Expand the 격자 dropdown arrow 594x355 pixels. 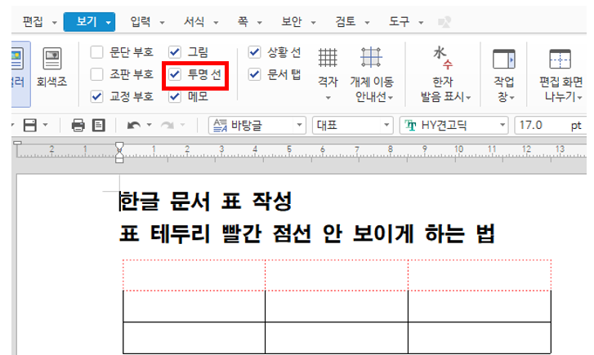click(328, 98)
